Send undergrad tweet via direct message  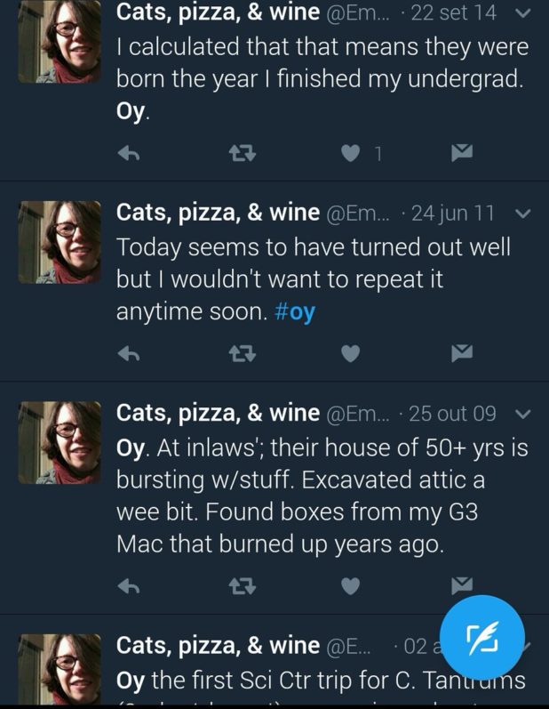(x=462, y=154)
